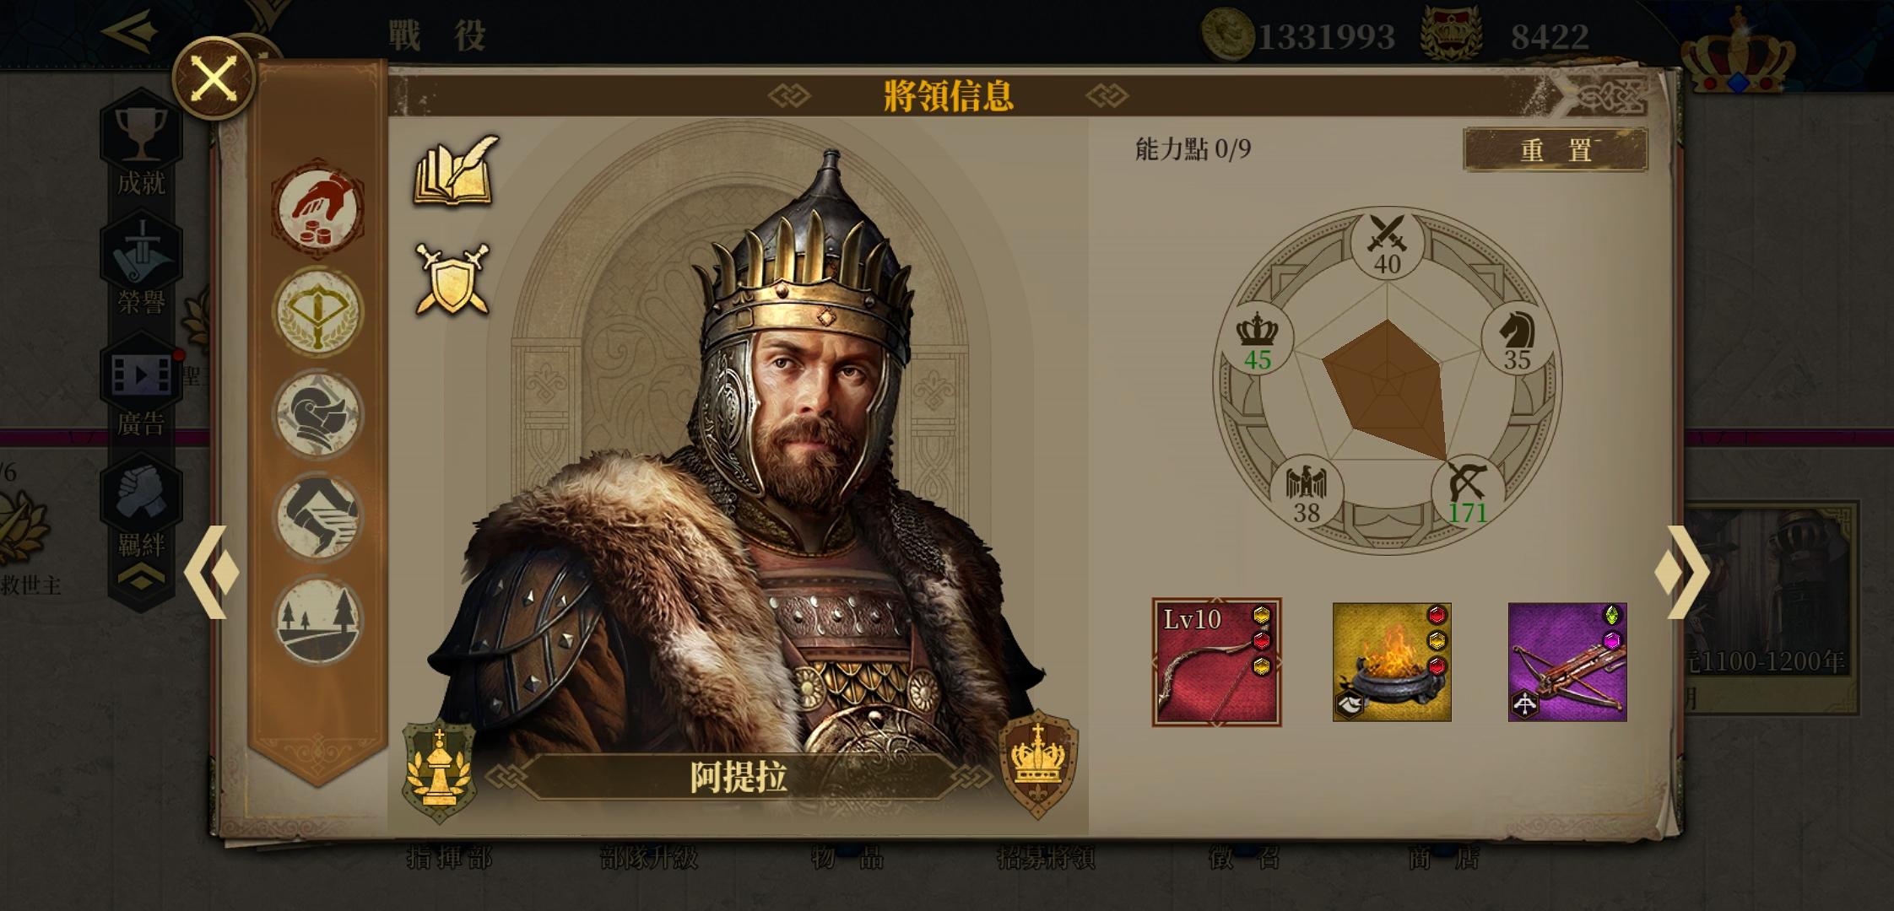1894x911 pixels.
Task: Click the 重置 reset button
Action: (x=1556, y=150)
